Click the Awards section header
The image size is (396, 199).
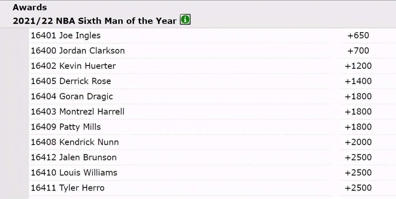coord(30,7)
